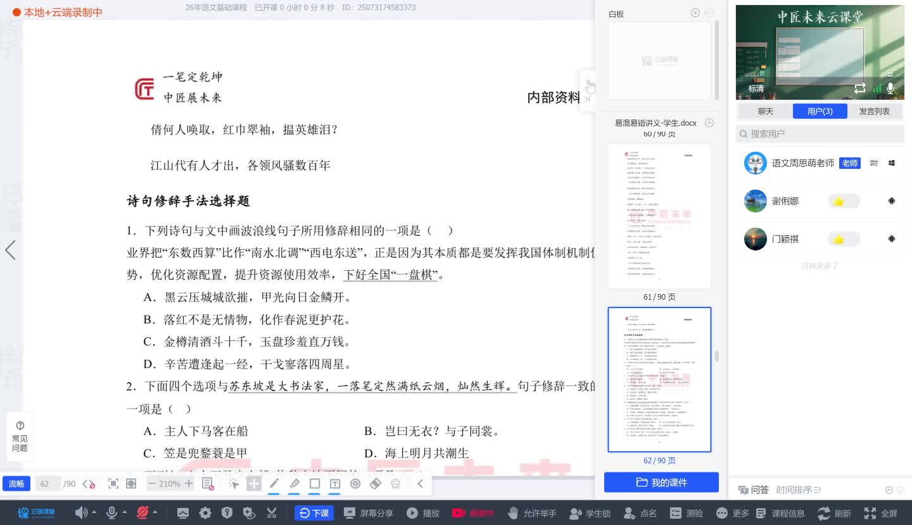Viewport: 912px width, 525px height.
Task: Collapse the 易混易错讲义 document panel
Action: point(709,123)
